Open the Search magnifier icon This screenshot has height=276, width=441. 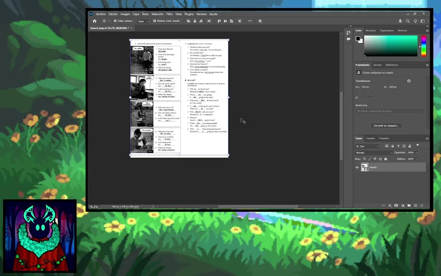tap(408, 21)
